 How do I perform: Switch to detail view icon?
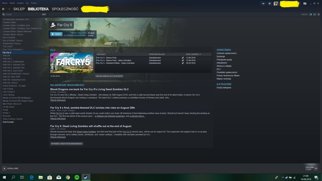coord(310,14)
